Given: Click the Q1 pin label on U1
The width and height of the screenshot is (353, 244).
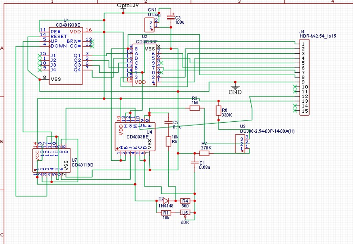Looking at the screenshot, I should click(77, 55).
